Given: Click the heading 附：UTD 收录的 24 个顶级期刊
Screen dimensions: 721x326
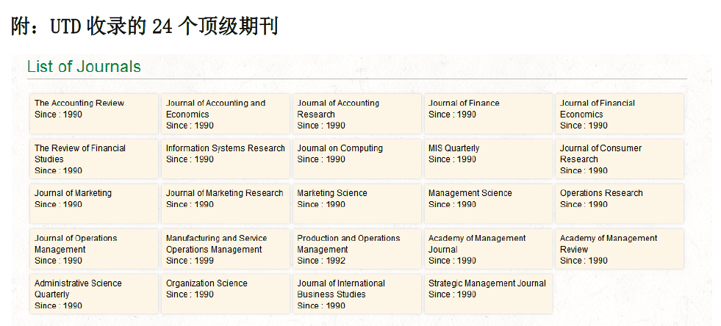Looking at the screenshot, I should tap(145, 26).
